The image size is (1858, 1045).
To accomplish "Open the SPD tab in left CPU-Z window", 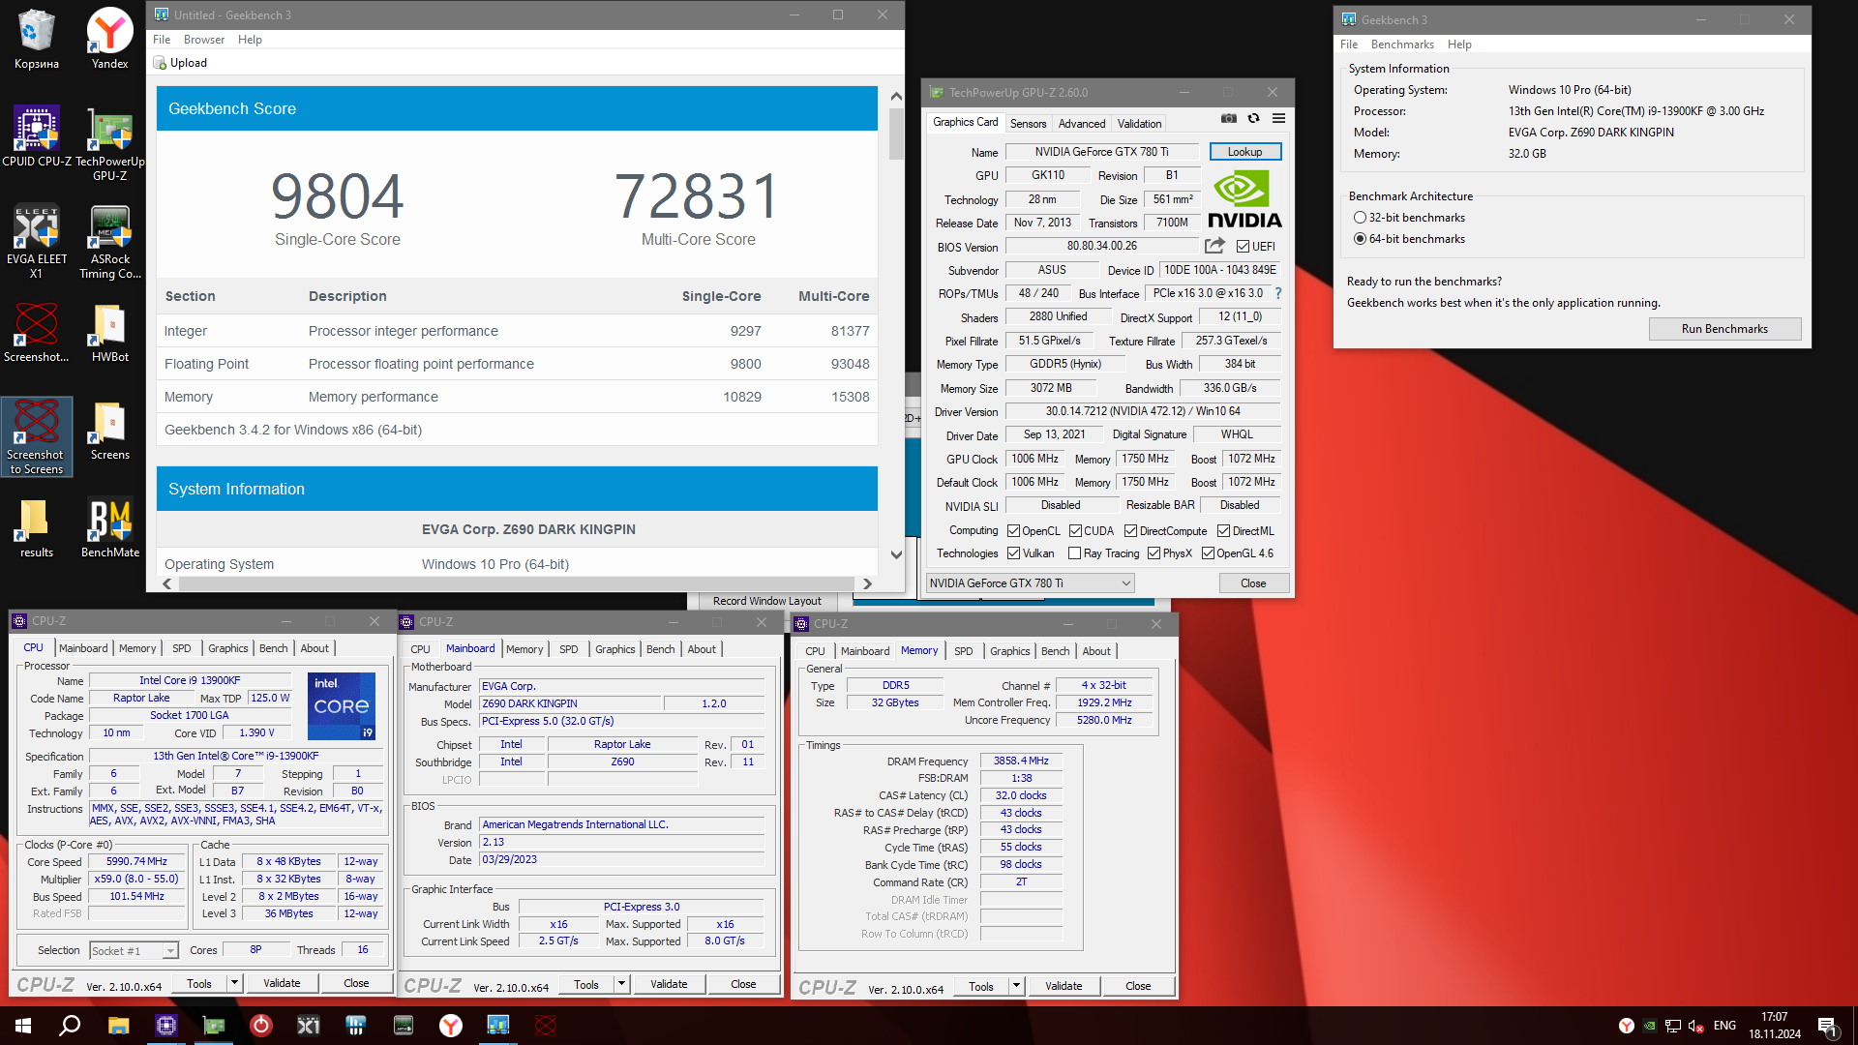I will click(181, 648).
